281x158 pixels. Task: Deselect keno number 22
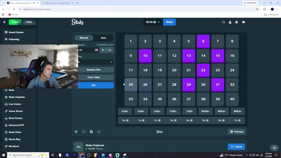tap(203, 70)
